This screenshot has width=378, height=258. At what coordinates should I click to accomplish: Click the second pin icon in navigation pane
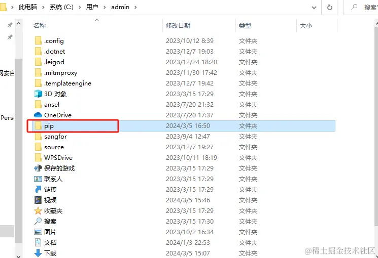10,37
